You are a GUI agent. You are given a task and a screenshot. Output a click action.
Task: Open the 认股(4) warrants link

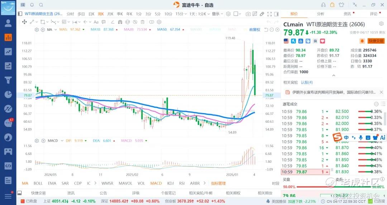click(x=307, y=82)
